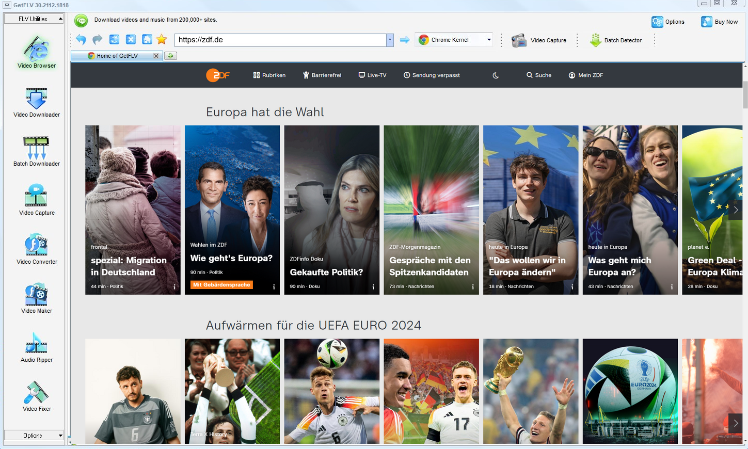
Task: Open the Batch Downloader utility
Action: (36, 151)
